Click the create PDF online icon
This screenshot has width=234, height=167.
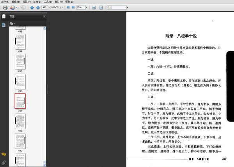(12, 7)
